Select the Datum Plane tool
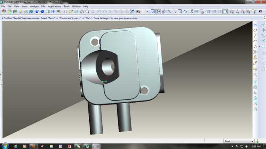The height and width of the screenshot is (149, 266). [x=255, y=30]
